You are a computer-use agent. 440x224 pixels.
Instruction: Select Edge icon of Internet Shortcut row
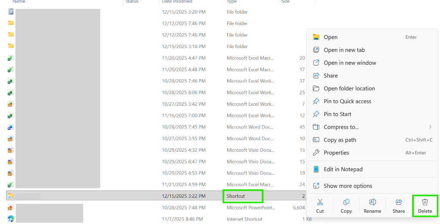click(11, 219)
